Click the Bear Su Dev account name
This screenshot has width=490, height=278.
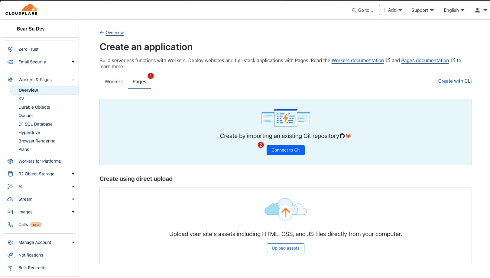[x=31, y=29]
